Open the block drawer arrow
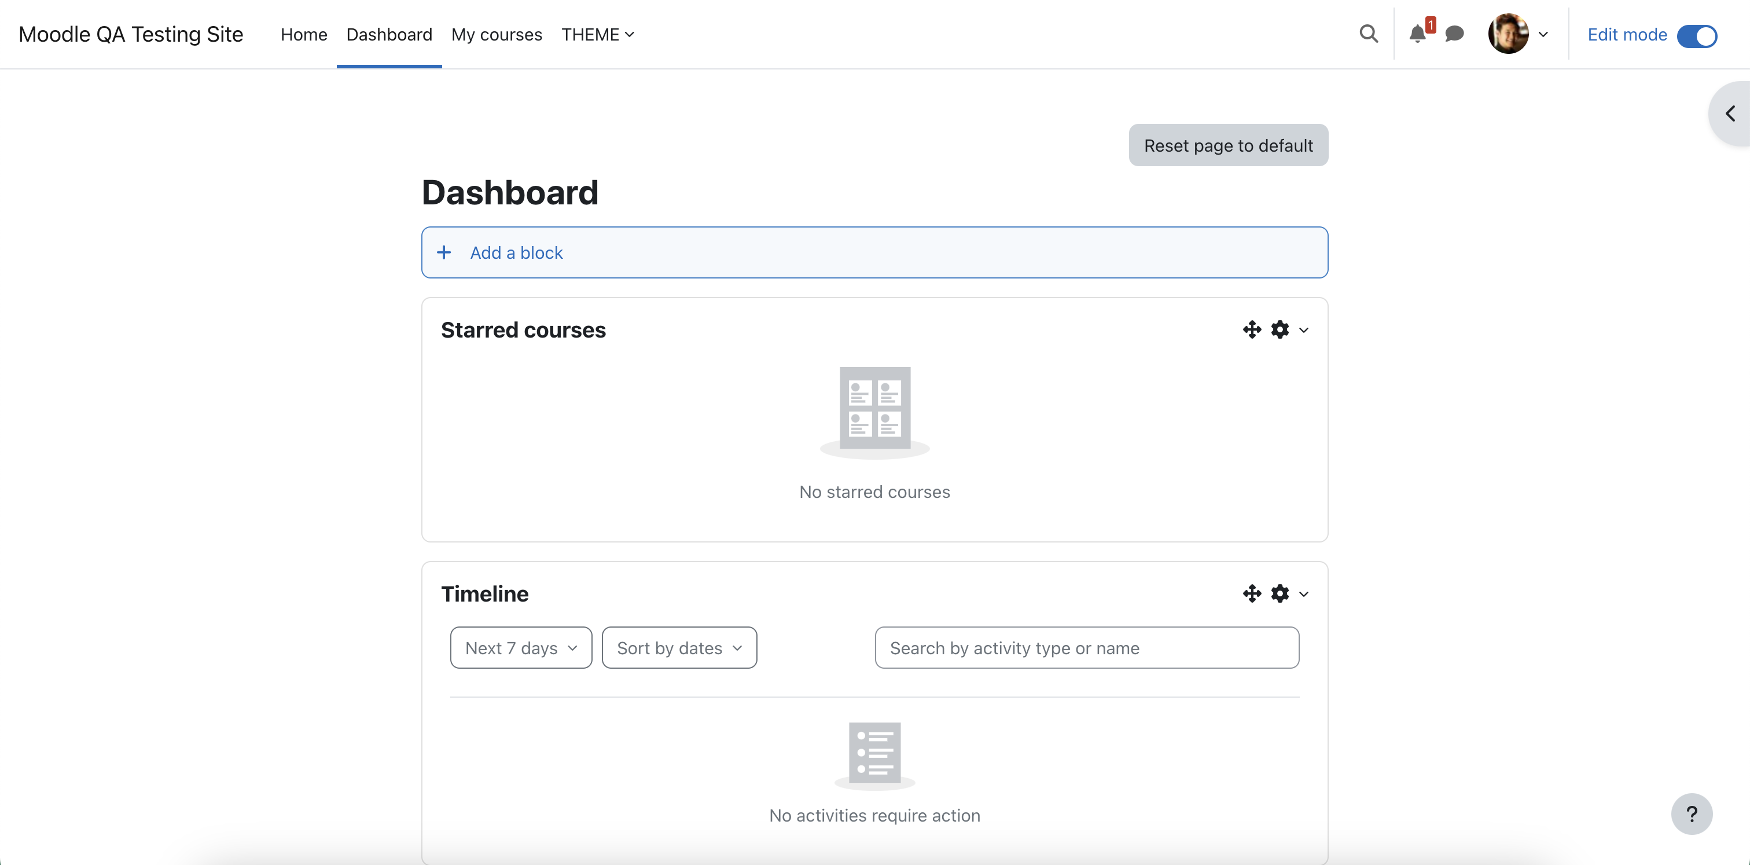 coord(1730,113)
